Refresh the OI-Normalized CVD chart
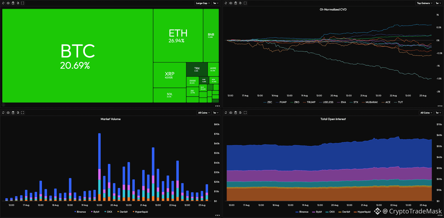 coord(226,3)
